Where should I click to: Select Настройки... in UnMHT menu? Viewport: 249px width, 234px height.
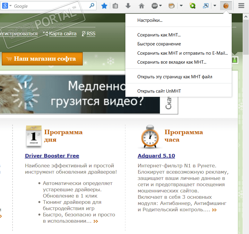pyautogui.click(x=179, y=20)
